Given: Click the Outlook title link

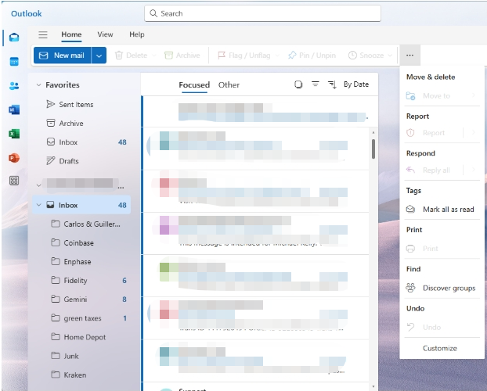Looking at the screenshot, I should tap(27, 13).
